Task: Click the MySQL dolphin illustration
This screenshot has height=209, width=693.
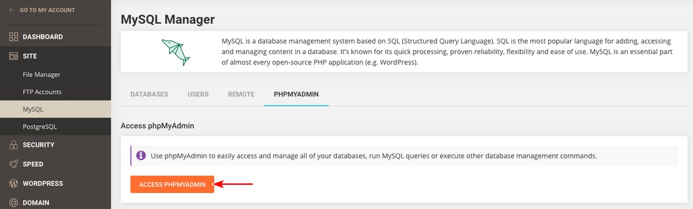Action: pyautogui.click(x=175, y=52)
